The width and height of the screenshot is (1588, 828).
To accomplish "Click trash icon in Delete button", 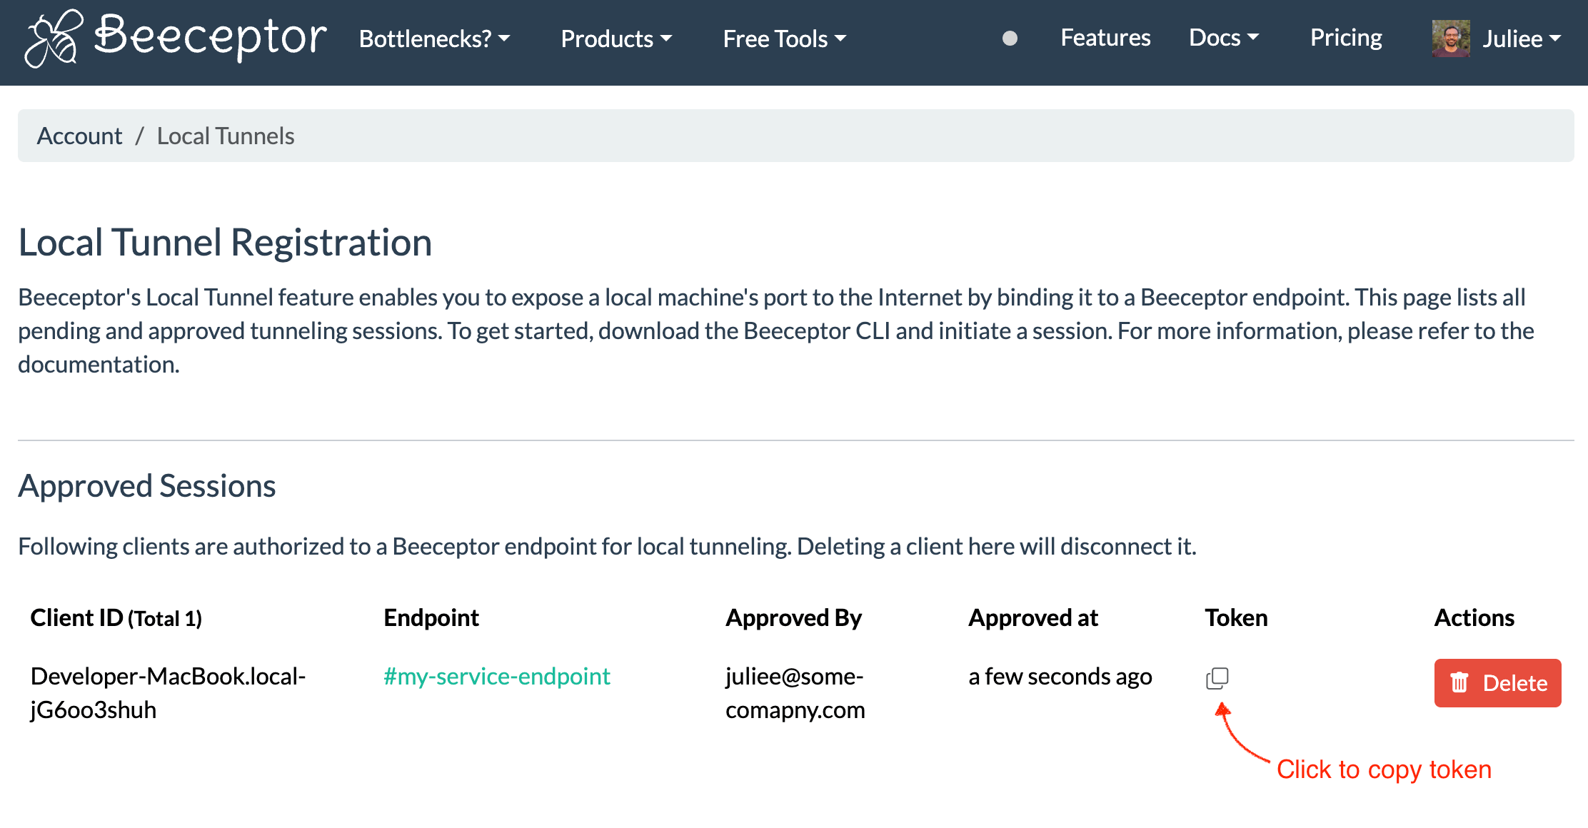I will pos(1459,683).
